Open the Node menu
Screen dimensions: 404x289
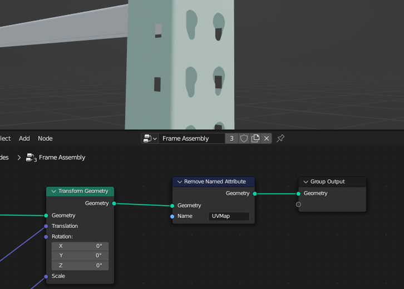click(x=45, y=138)
